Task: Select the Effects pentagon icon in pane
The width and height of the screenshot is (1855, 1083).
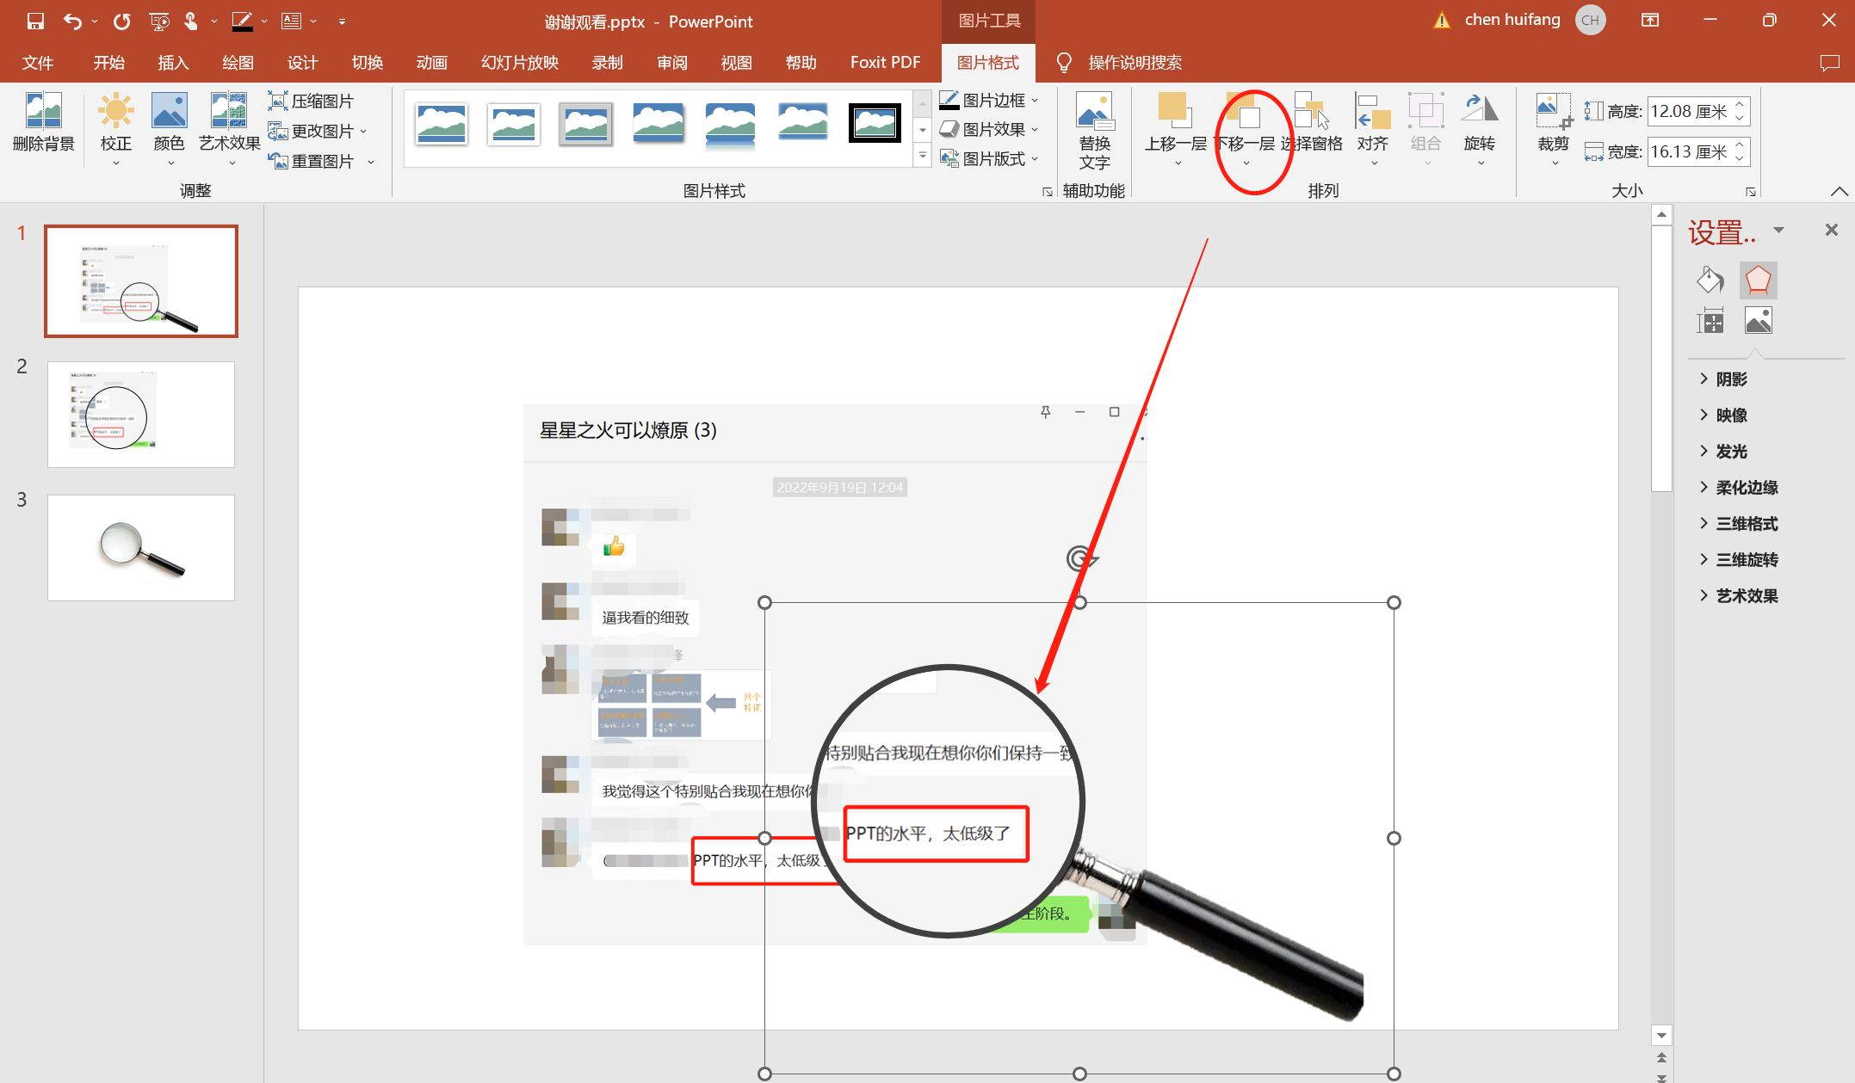Action: click(1758, 280)
